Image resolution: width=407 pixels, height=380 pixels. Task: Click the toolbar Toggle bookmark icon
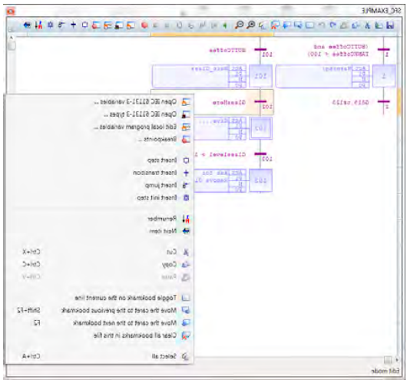309,25
